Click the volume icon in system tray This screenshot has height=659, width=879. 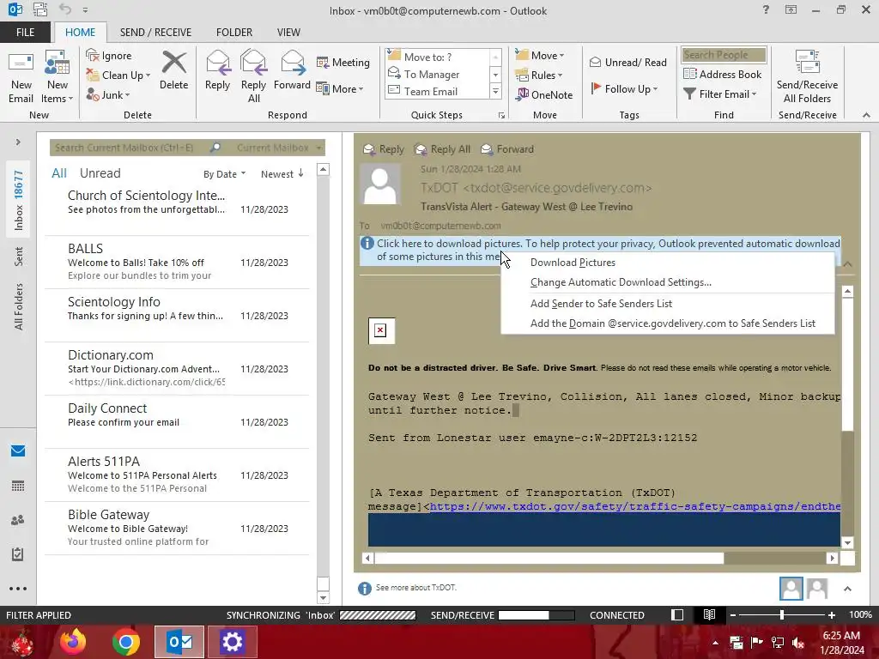(x=798, y=643)
